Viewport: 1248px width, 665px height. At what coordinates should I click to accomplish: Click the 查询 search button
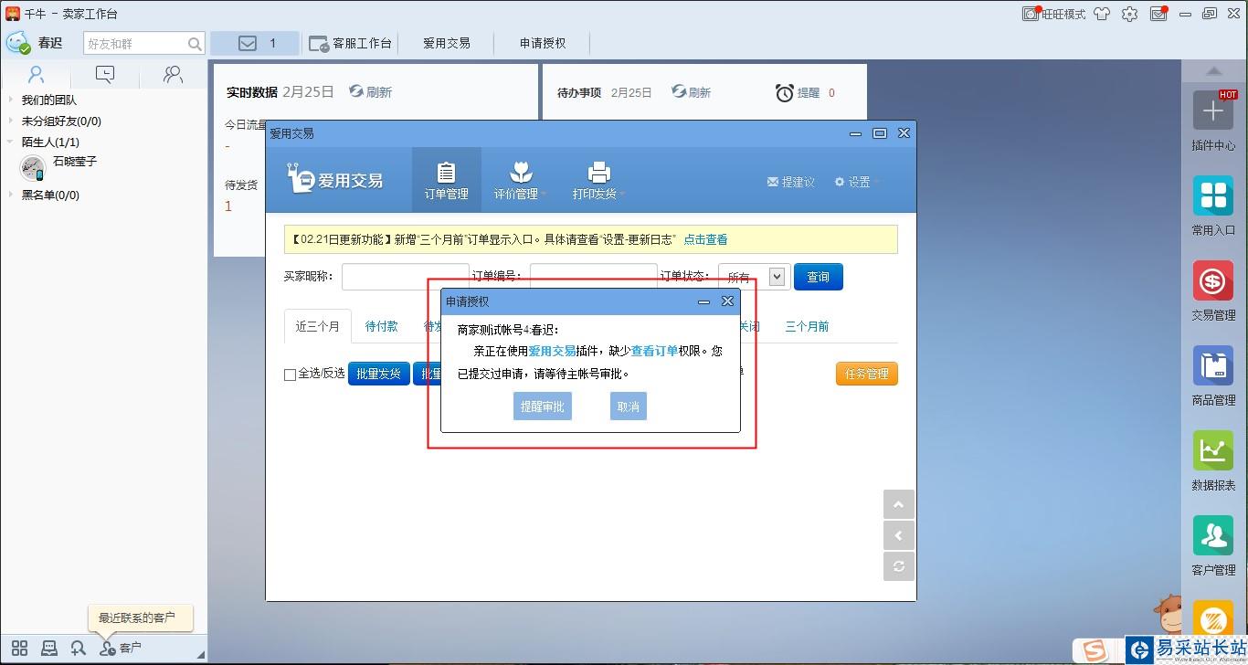819,277
